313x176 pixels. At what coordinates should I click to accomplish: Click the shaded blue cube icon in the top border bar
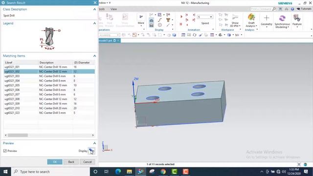coord(174,35)
